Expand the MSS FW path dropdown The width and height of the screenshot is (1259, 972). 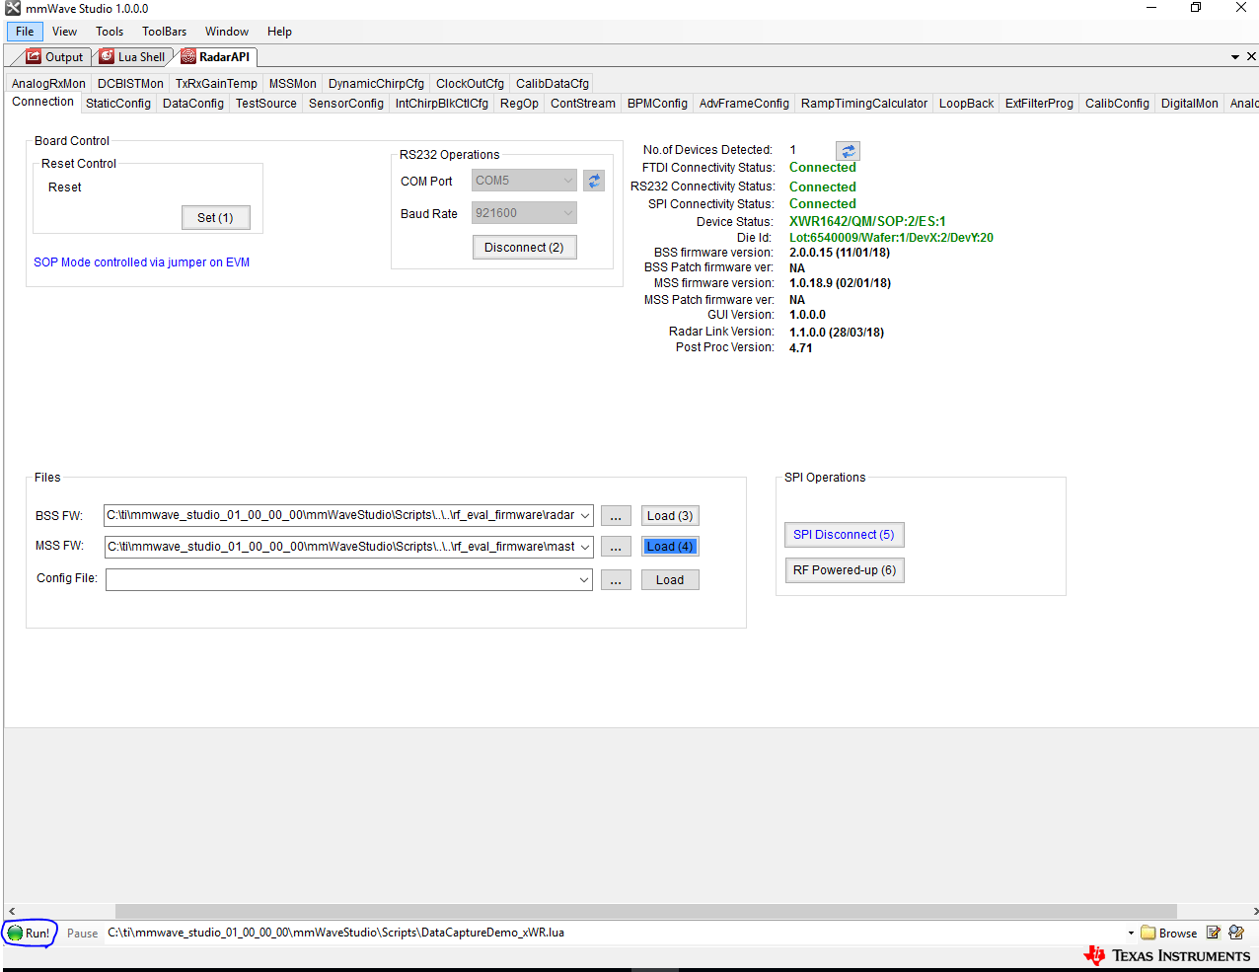[585, 547]
